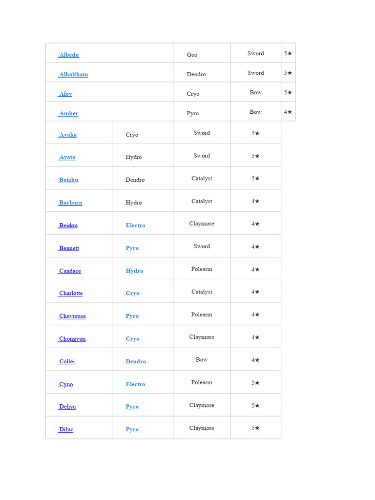The image size is (375, 500).
Task: Open the Collei character link
Action: pos(67,362)
